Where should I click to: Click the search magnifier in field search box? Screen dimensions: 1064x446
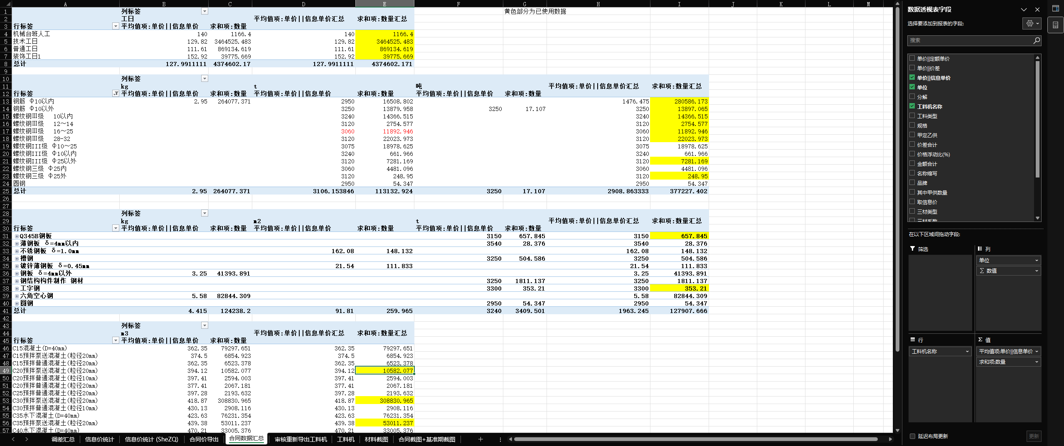(x=1037, y=40)
